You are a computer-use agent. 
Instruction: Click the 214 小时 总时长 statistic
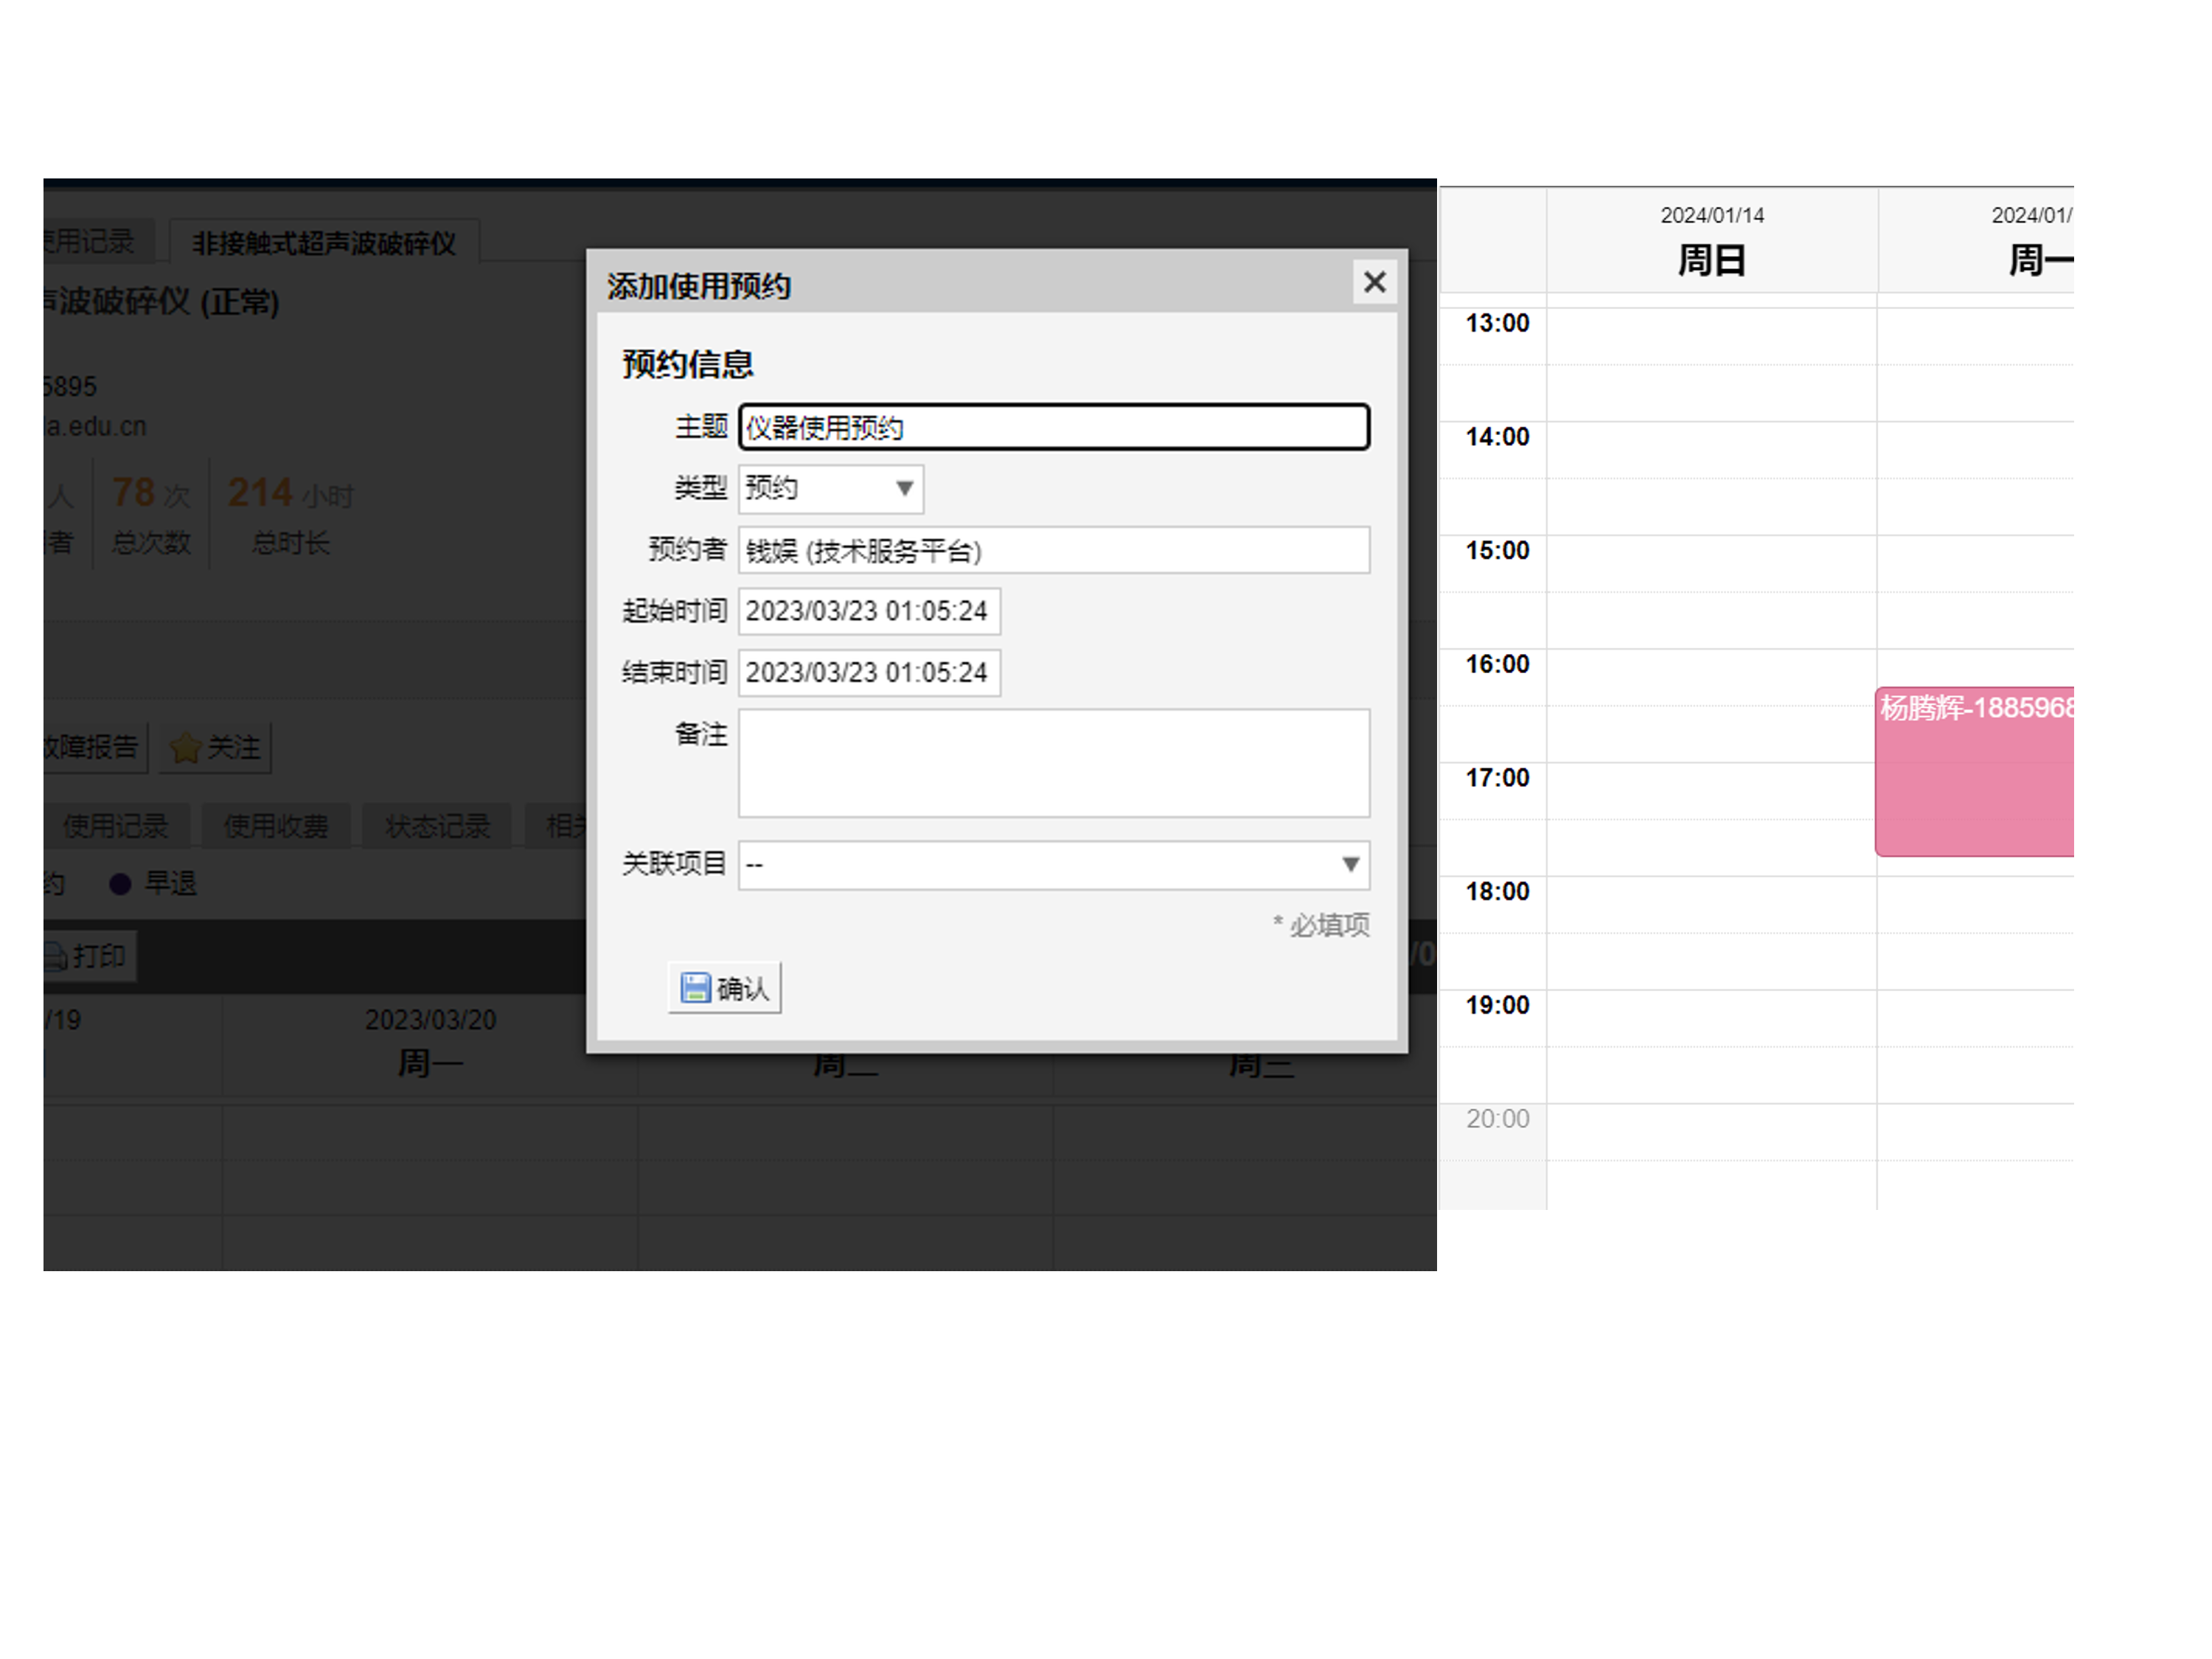[290, 515]
